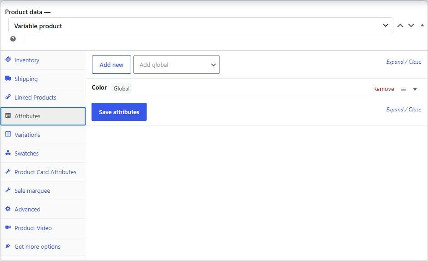Click the Add new attribute button
This screenshot has width=428, height=261.
(x=112, y=65)
